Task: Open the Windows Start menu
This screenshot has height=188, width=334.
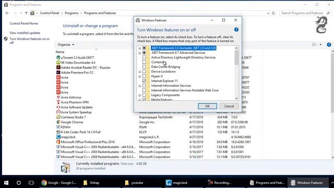Action: click(6, 183)
